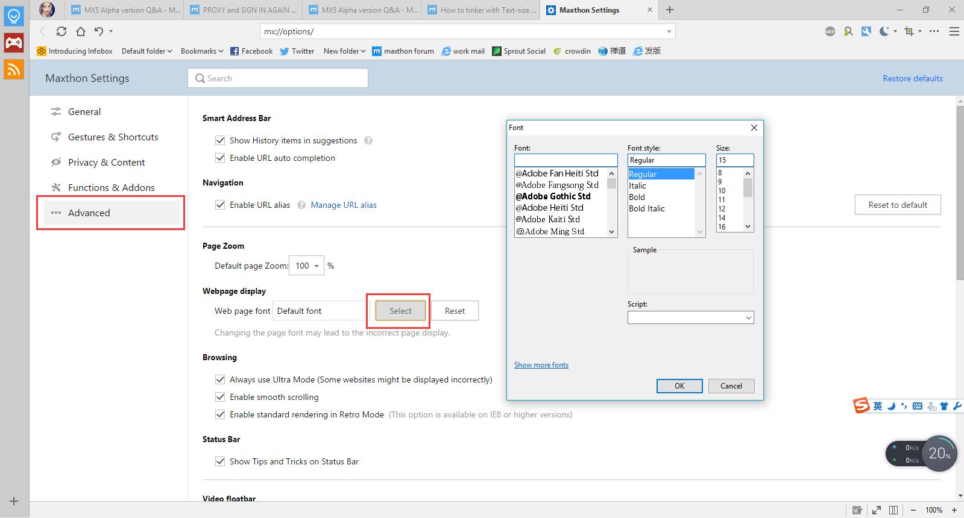Open the game controller sidebar icon
964x518 pixels.
pyautogui.click(x=14, y=42)
